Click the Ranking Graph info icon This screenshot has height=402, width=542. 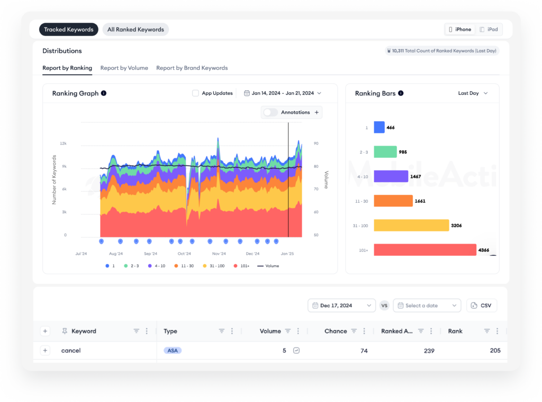pos(104,93)
